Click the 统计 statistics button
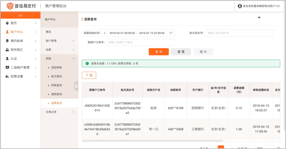 (x=203, y=52)
